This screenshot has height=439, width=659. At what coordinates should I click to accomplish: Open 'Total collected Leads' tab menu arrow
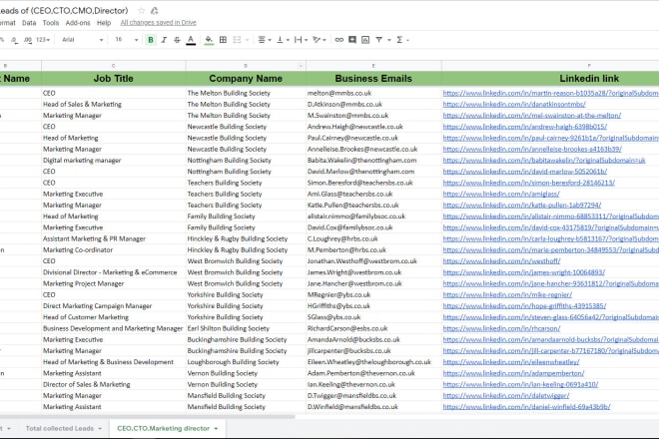[x=100, y=429]
